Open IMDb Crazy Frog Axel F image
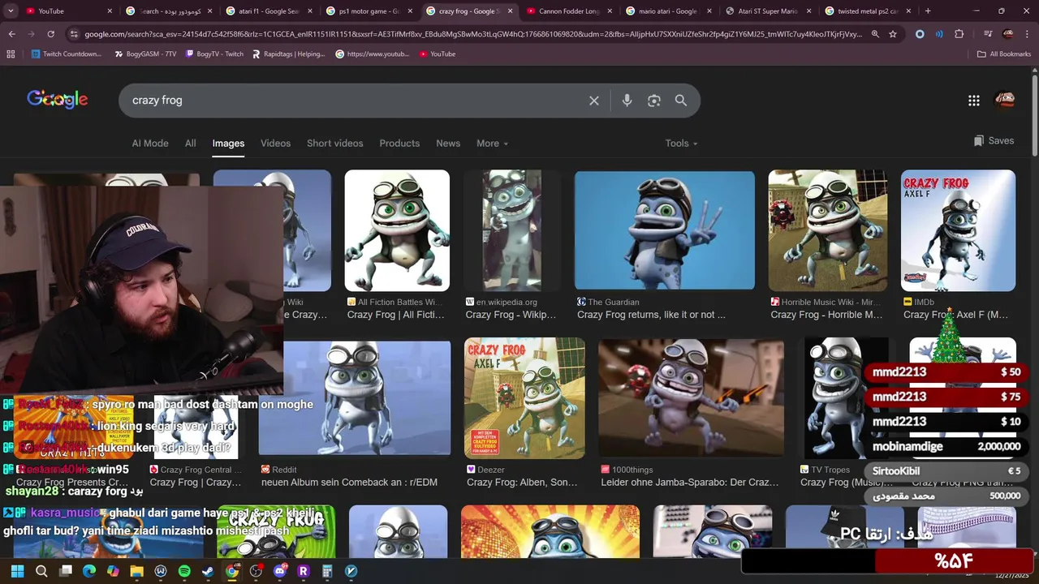Viewport: 1039px width, 584px height. click(958, 230)
